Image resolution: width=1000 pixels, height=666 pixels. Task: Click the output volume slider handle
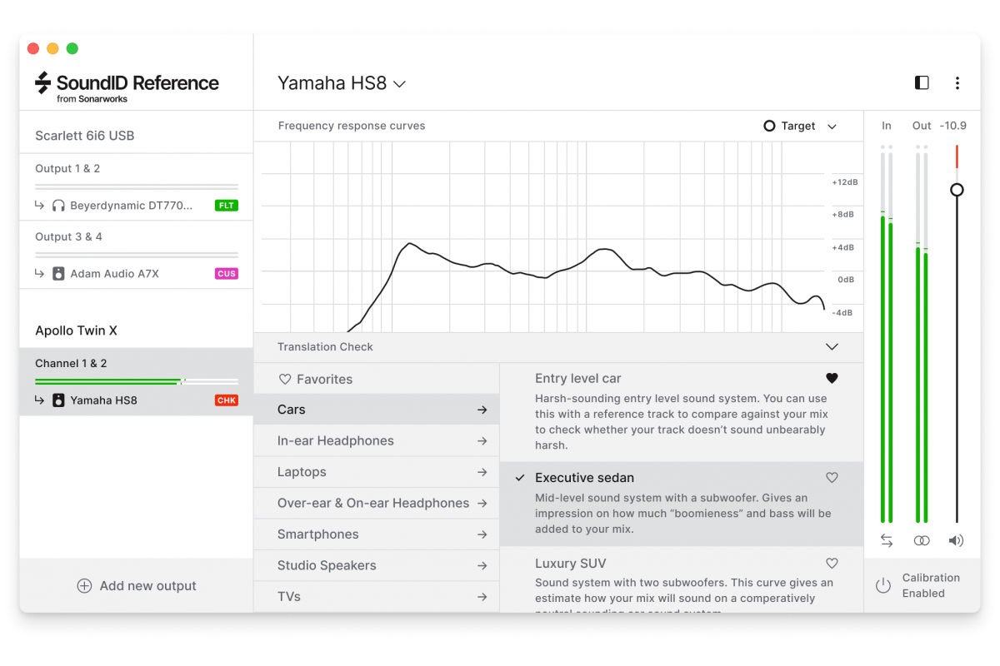pyautogui.click(x=957, y=190)
